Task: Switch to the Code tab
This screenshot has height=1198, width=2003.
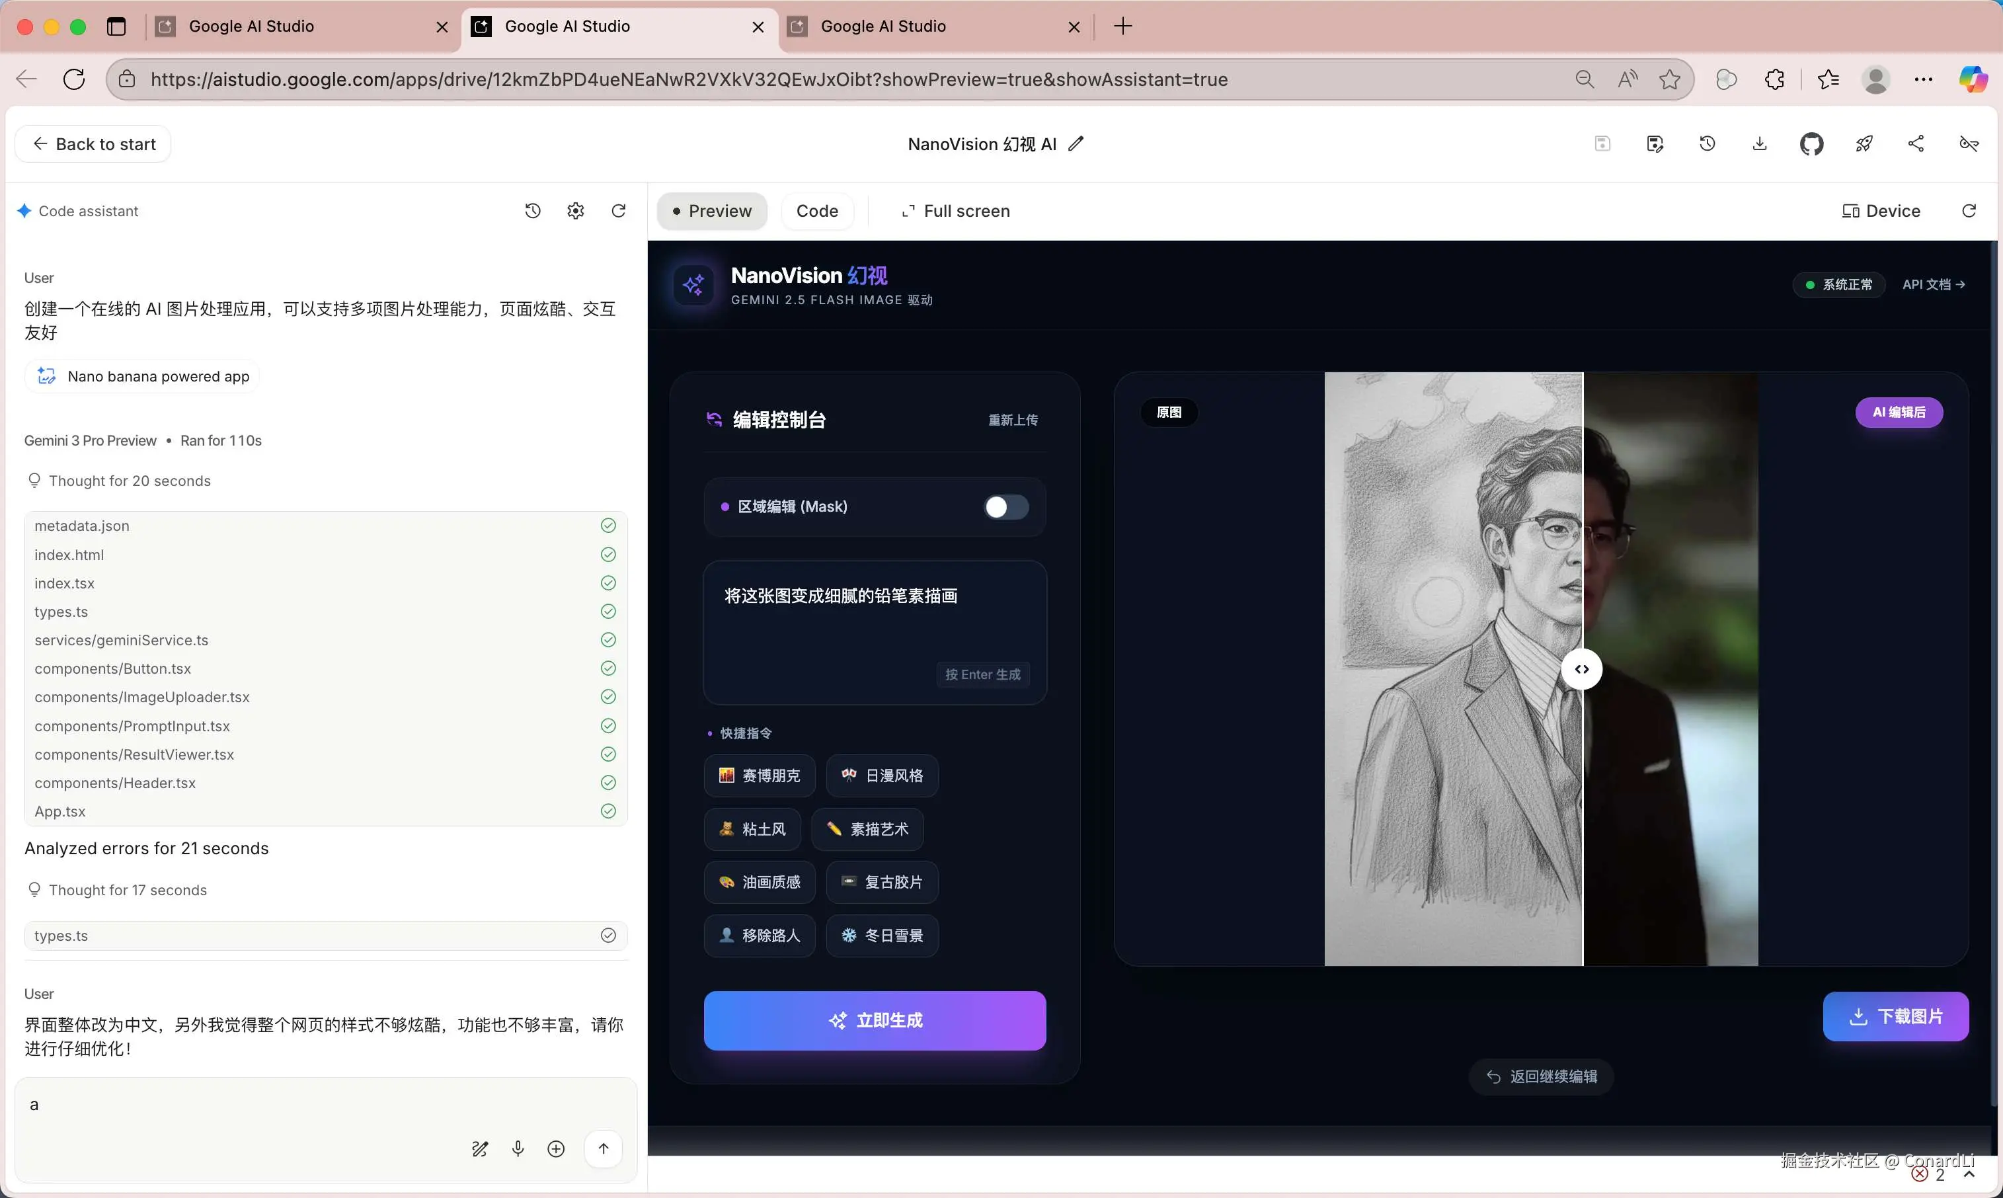Action: pyautogui.click(x=816, y=211)
